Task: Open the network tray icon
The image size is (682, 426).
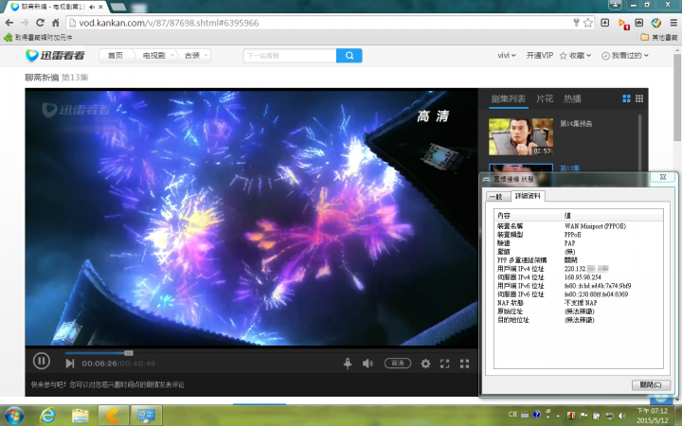Action: [x=609, y=416]
